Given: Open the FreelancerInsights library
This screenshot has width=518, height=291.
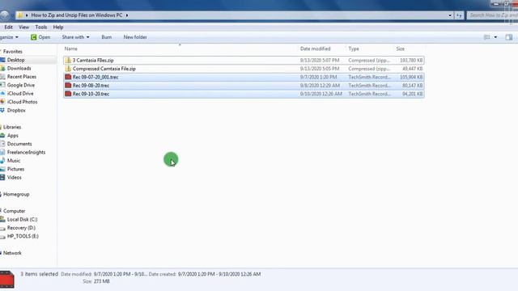Looking at the screenshot, I should click(x=26, y=152).
